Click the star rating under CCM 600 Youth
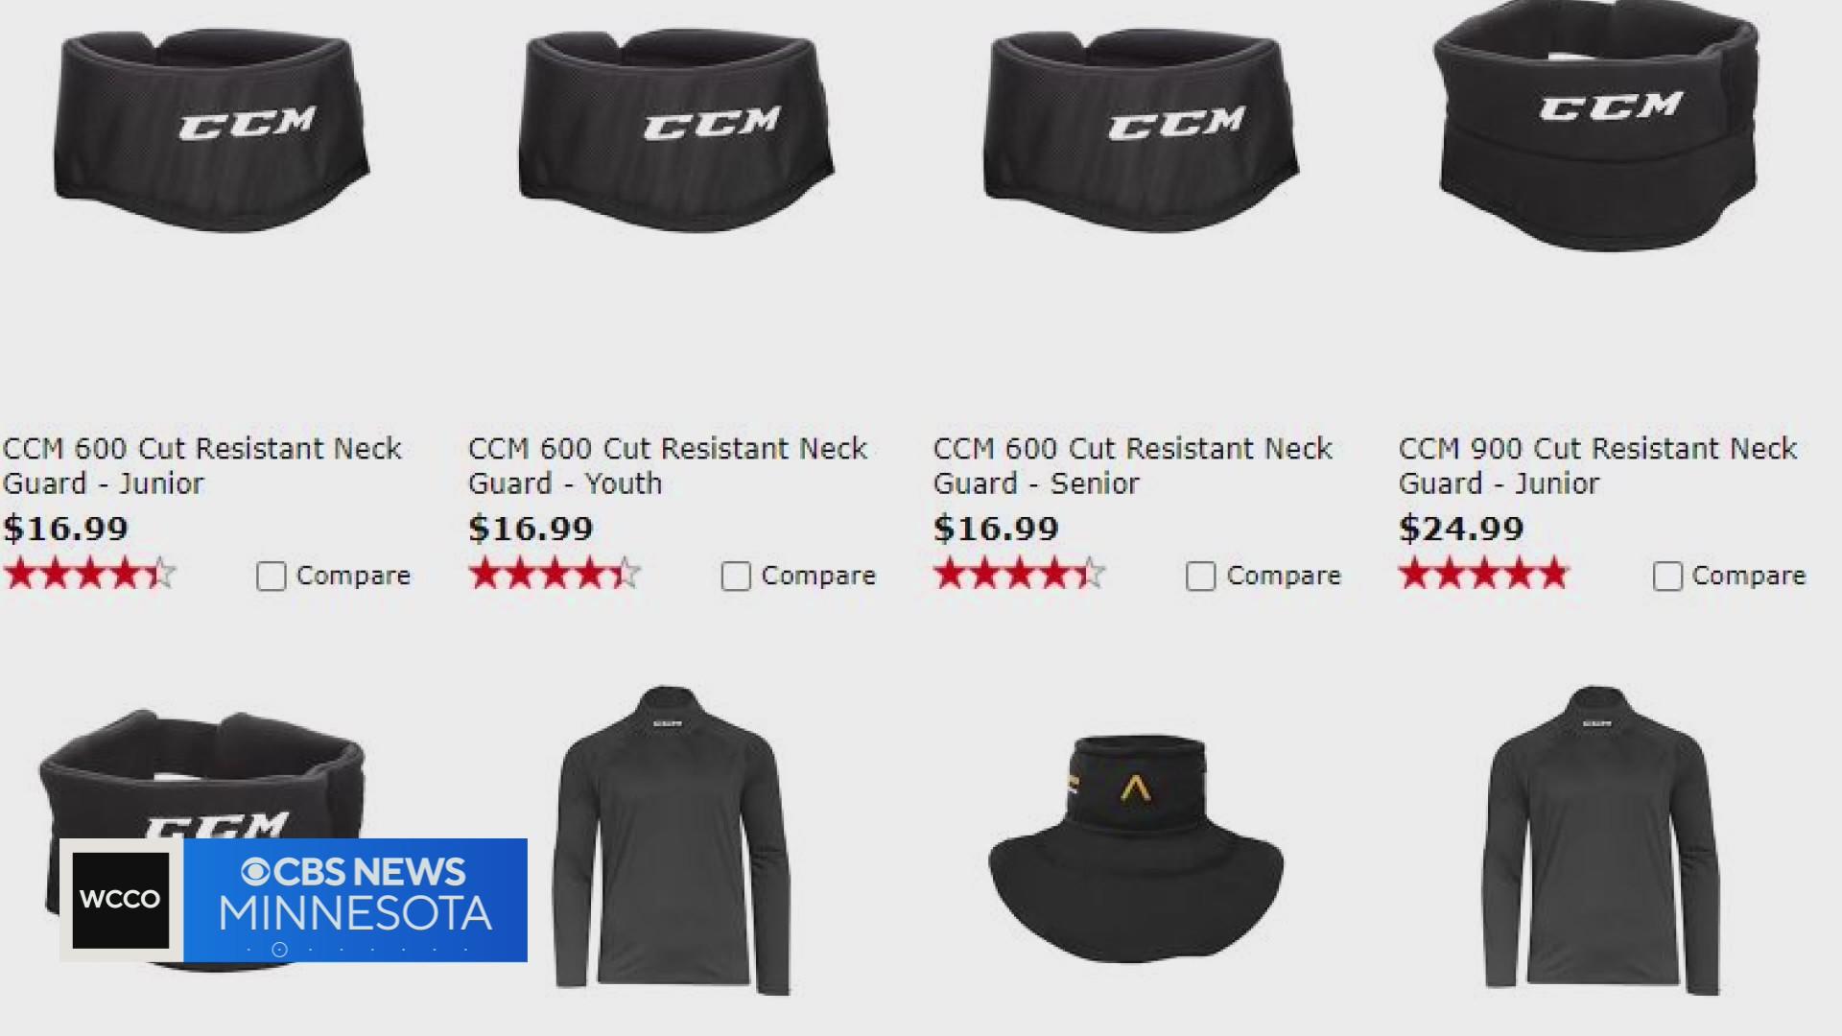Screen dimensions: 1842x1036 coord(555,575)
